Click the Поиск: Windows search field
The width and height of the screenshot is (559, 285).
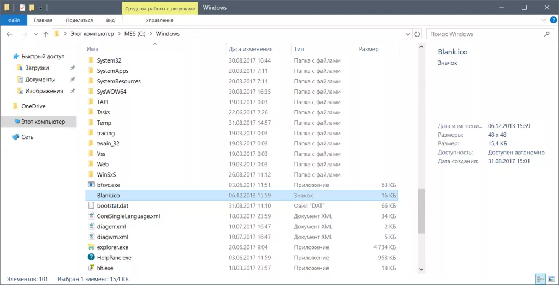coord(486,34)
